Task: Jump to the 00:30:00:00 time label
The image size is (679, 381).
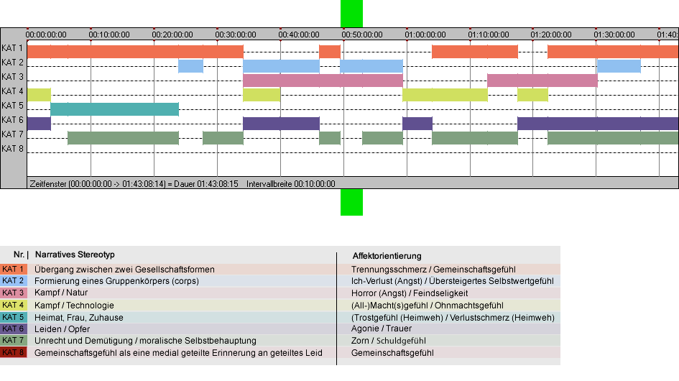Action: [x=236, y=35]
